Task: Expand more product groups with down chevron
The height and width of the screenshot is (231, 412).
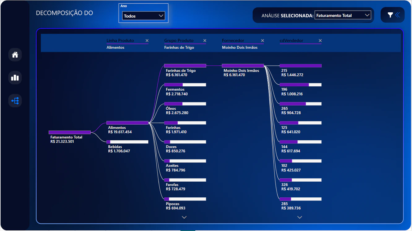Action: tap(184, 217)
